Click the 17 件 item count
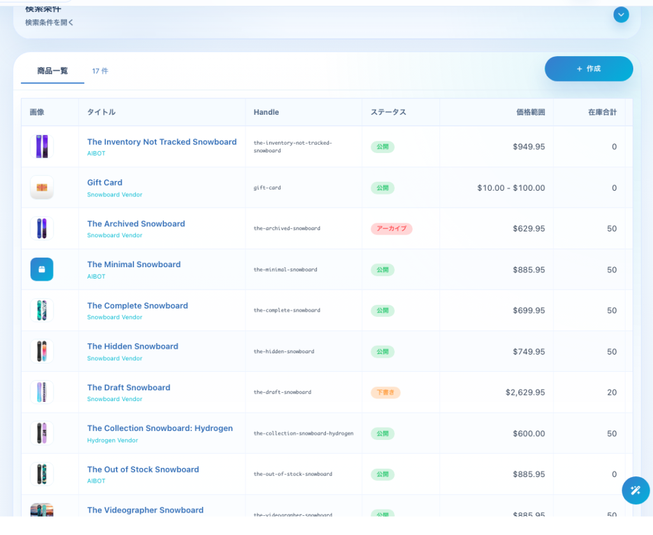Viewport: 653px width, 535px height. tap(100, 71)
